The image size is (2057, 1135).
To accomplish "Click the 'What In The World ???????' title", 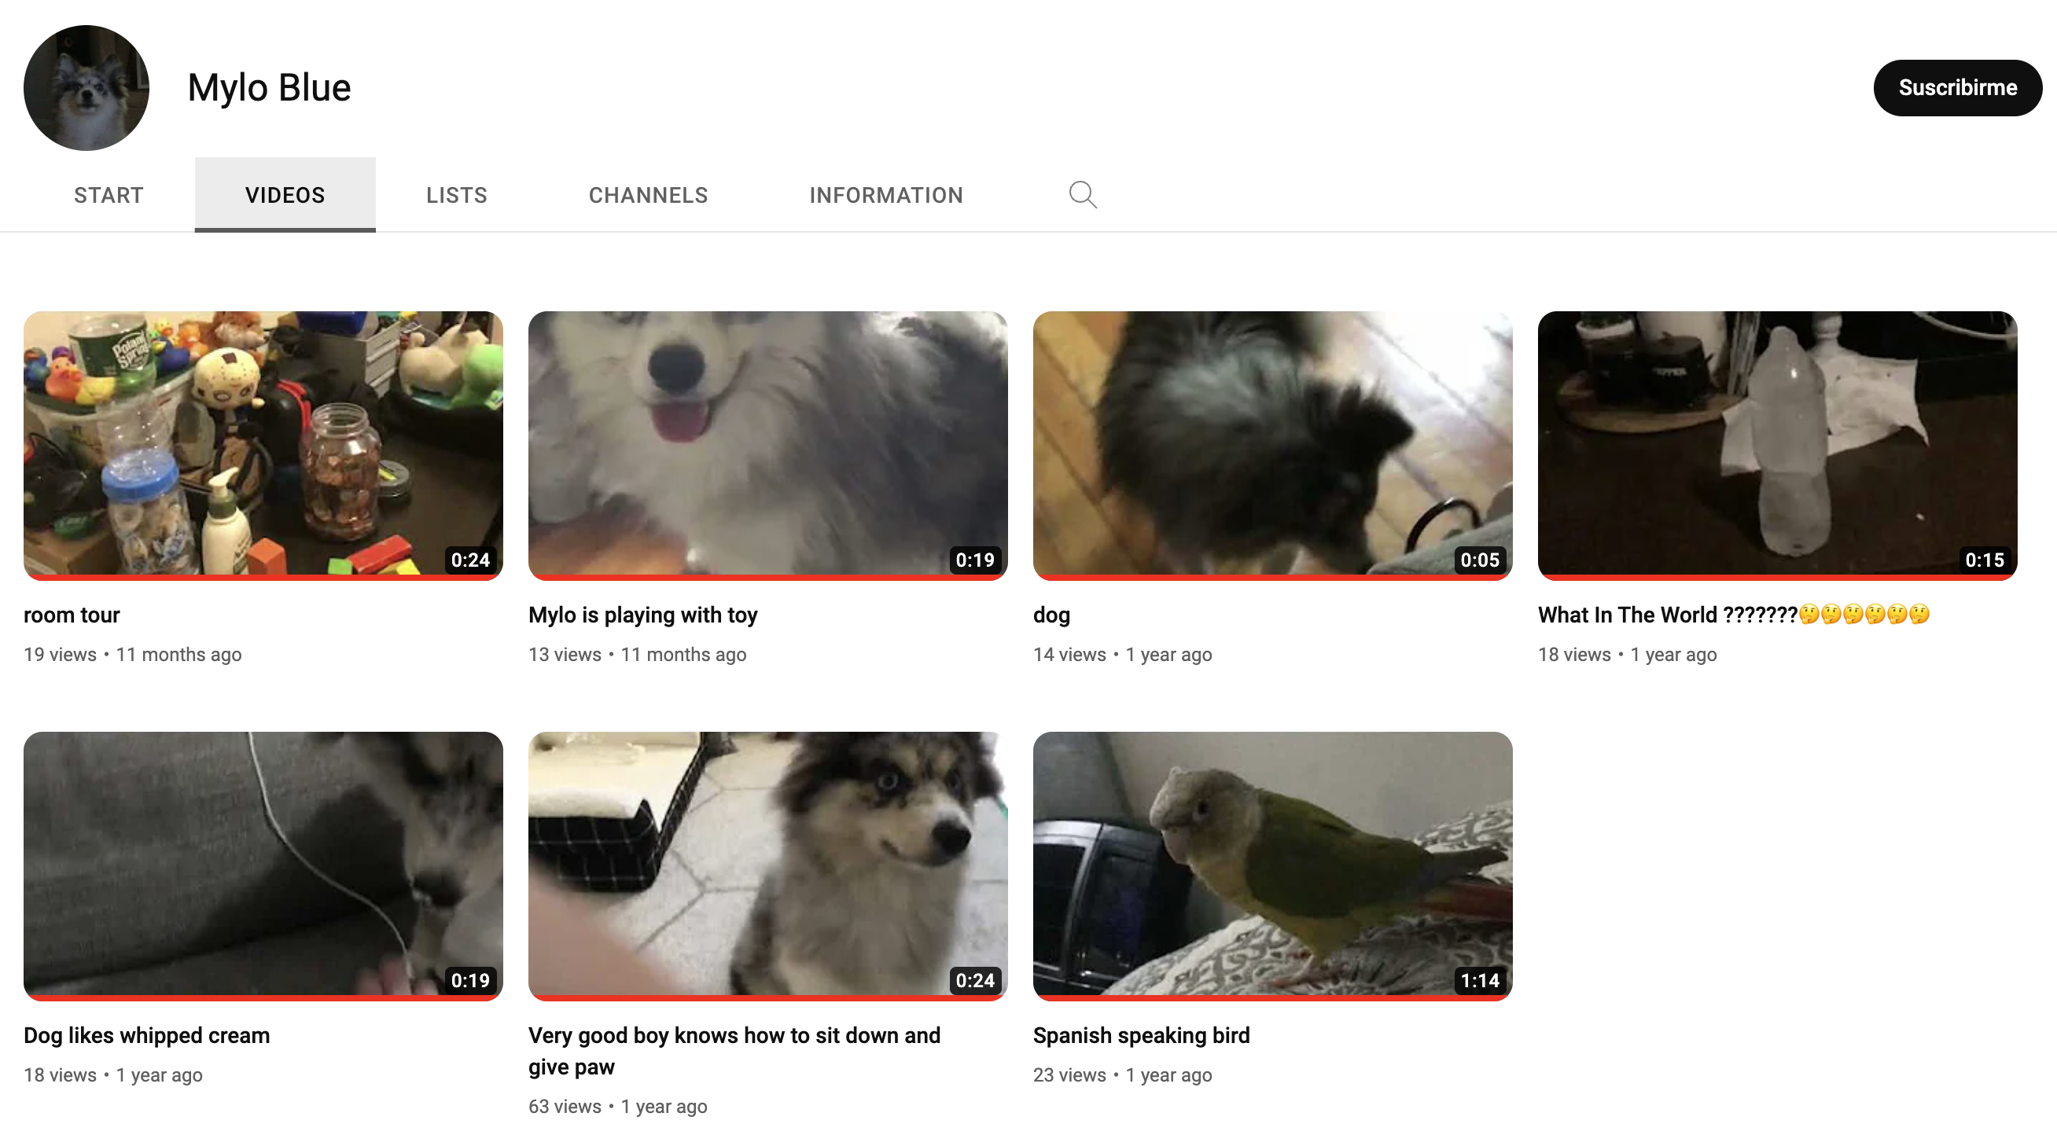I will 1666,615.
